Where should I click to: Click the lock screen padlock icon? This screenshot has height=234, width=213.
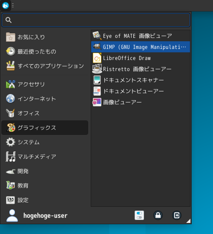coord(158,215)
